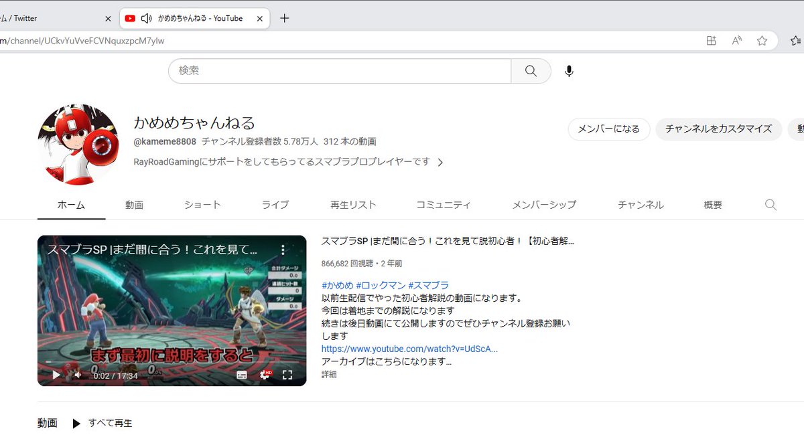
Task: Open the read aloud icon
Action: click(x=737, y=41)
